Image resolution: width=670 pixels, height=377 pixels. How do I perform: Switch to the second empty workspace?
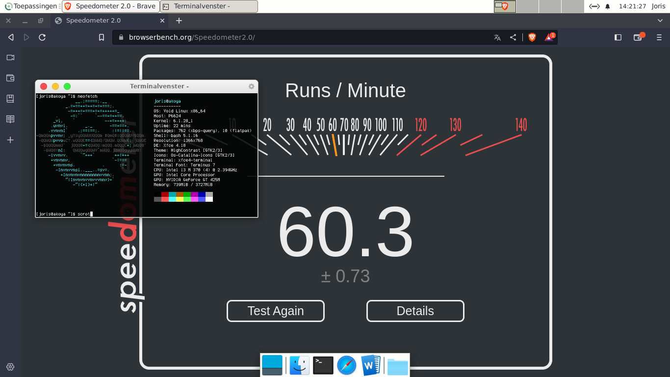(x=527, y=6)
